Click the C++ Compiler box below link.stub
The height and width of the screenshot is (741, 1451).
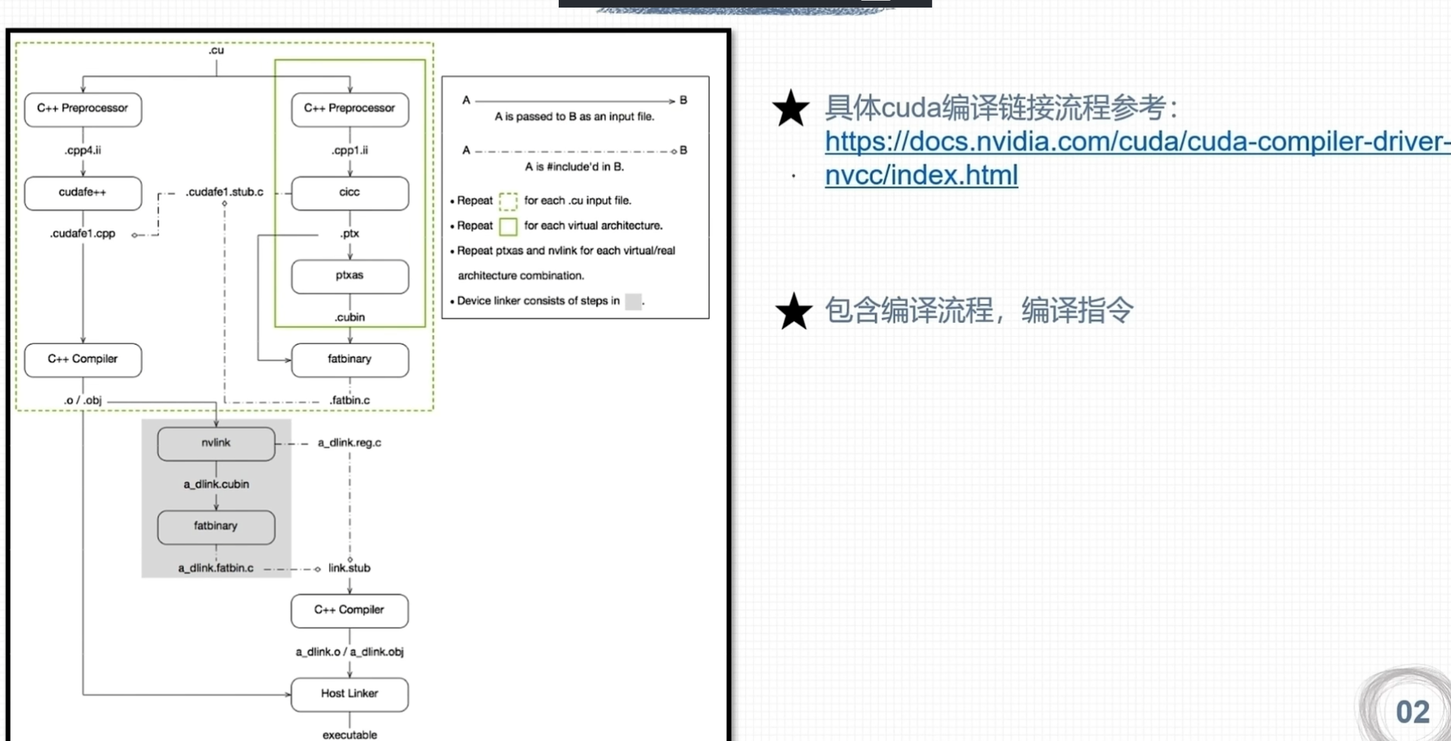349,610
